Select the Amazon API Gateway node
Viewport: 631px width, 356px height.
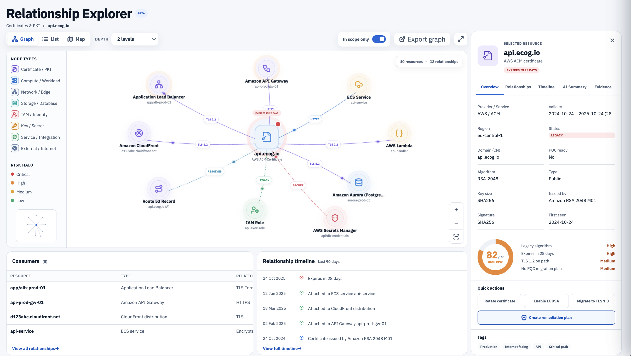[x=266, y=68]
